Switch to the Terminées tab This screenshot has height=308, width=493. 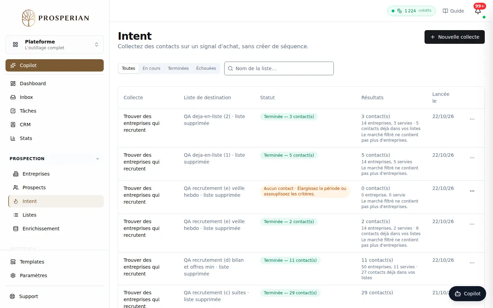coord(178,68)
